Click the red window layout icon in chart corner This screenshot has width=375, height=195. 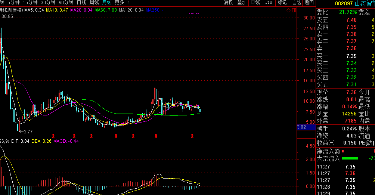294,10
